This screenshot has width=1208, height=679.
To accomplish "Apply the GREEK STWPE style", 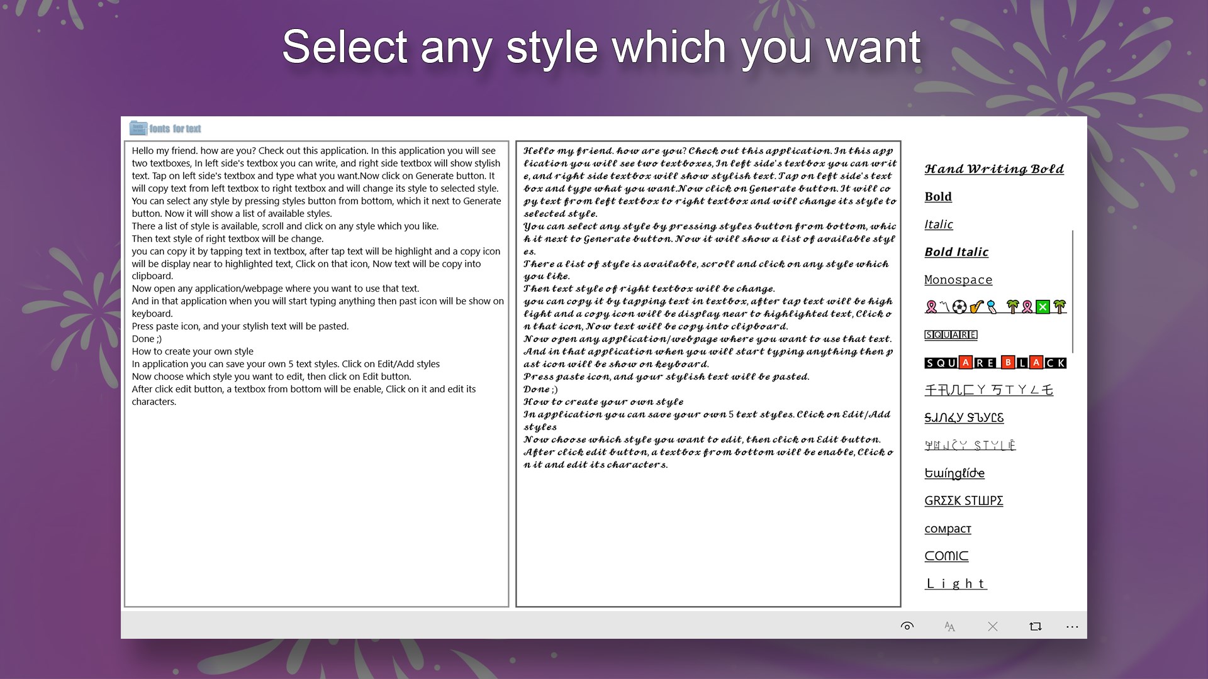I will click(x=965, y=500).
